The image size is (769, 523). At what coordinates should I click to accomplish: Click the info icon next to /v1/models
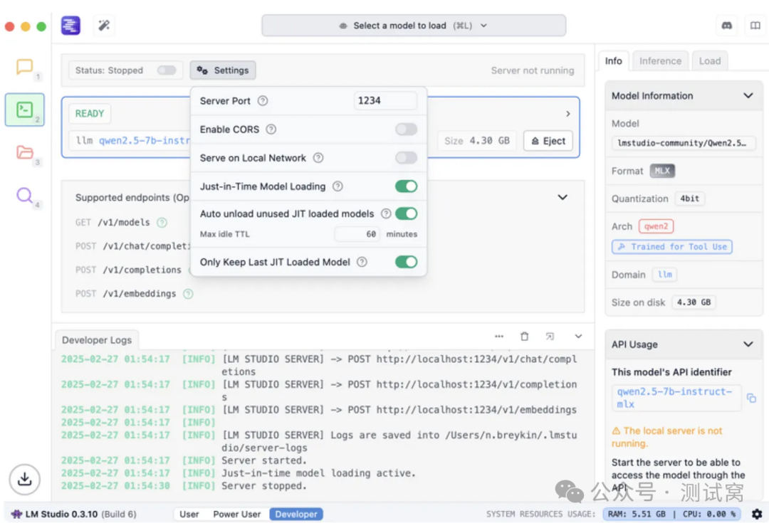tap(162, 223)
